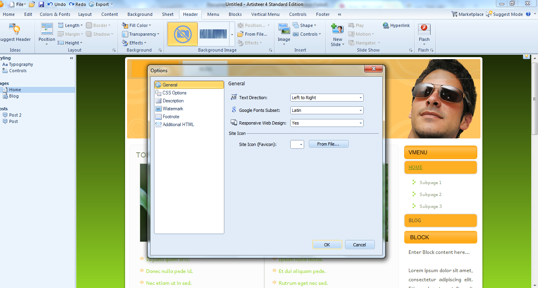Insert a Flash object
The width and height of the screenshot is (538, 288).
tap(424, 33)
